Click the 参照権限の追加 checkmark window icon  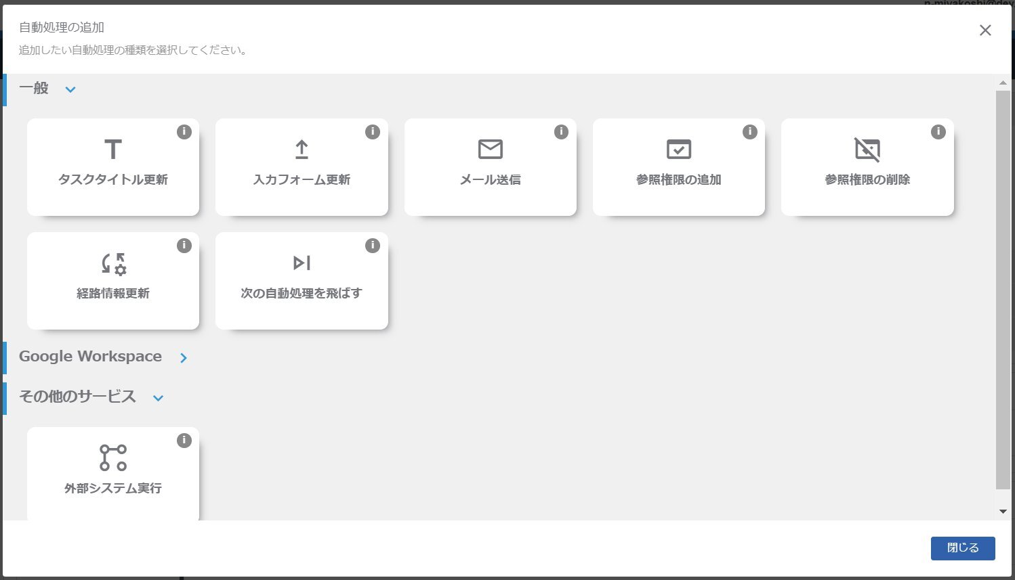tap(679, 149)
